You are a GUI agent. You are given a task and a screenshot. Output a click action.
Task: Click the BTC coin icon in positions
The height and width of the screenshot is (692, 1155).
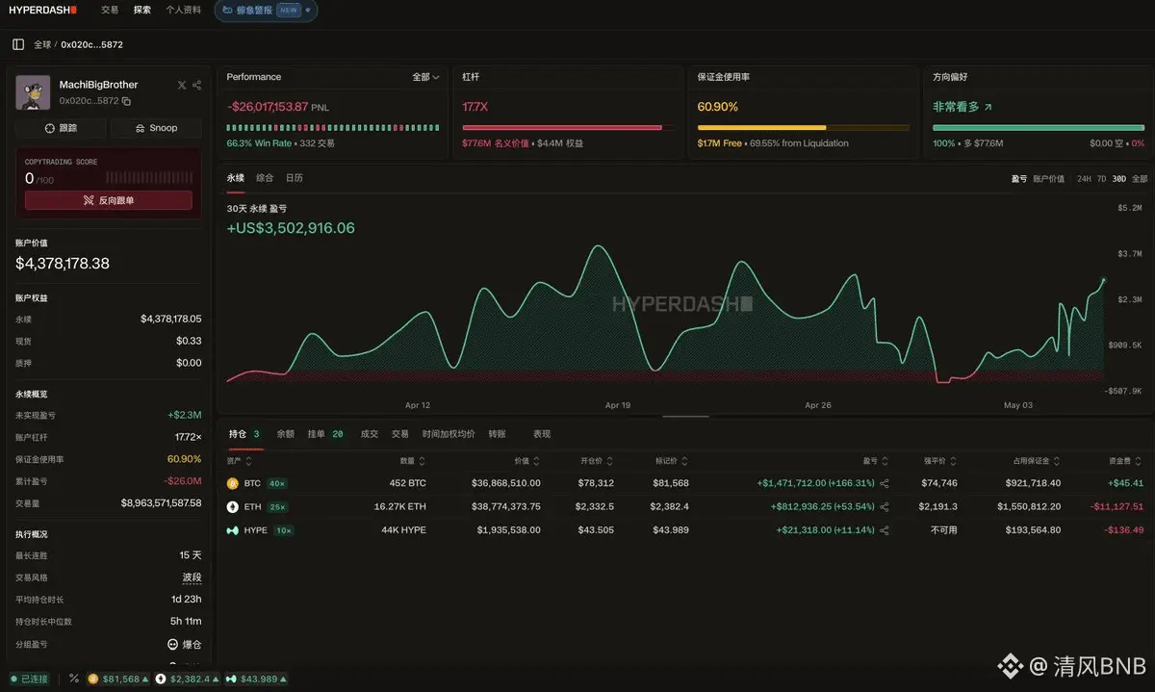[232, 483]
